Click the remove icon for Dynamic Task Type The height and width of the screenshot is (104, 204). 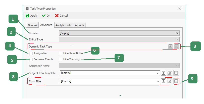176,46
